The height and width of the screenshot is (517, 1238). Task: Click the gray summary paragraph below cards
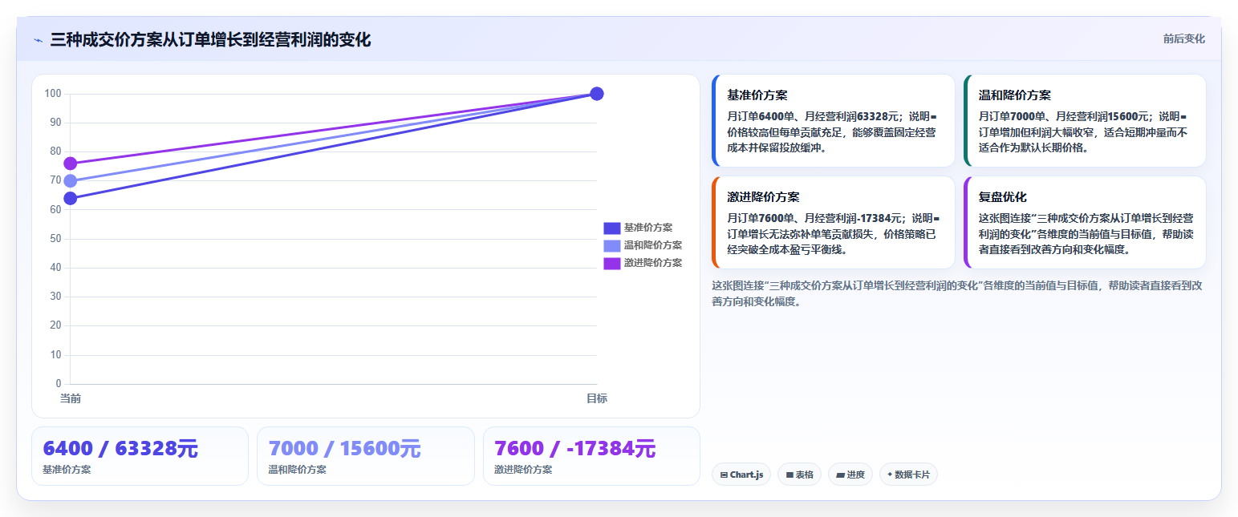956,293
